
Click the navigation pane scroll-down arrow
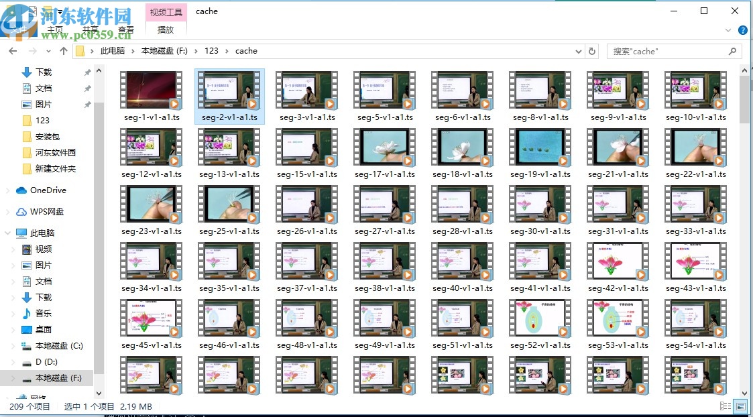tap(99, 394)
